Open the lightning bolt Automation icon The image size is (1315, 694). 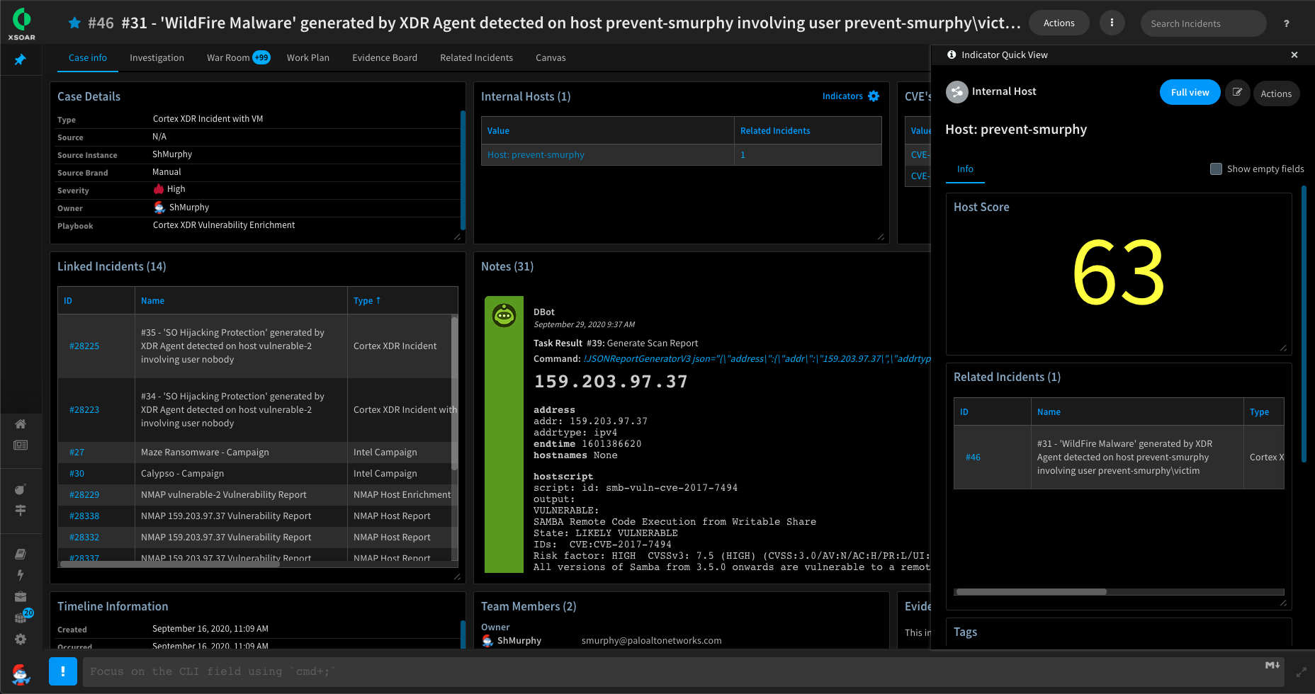tap(21, 575)
